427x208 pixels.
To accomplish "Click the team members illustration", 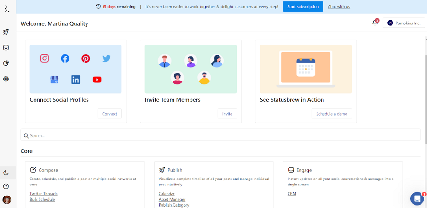I will point(190,69).
